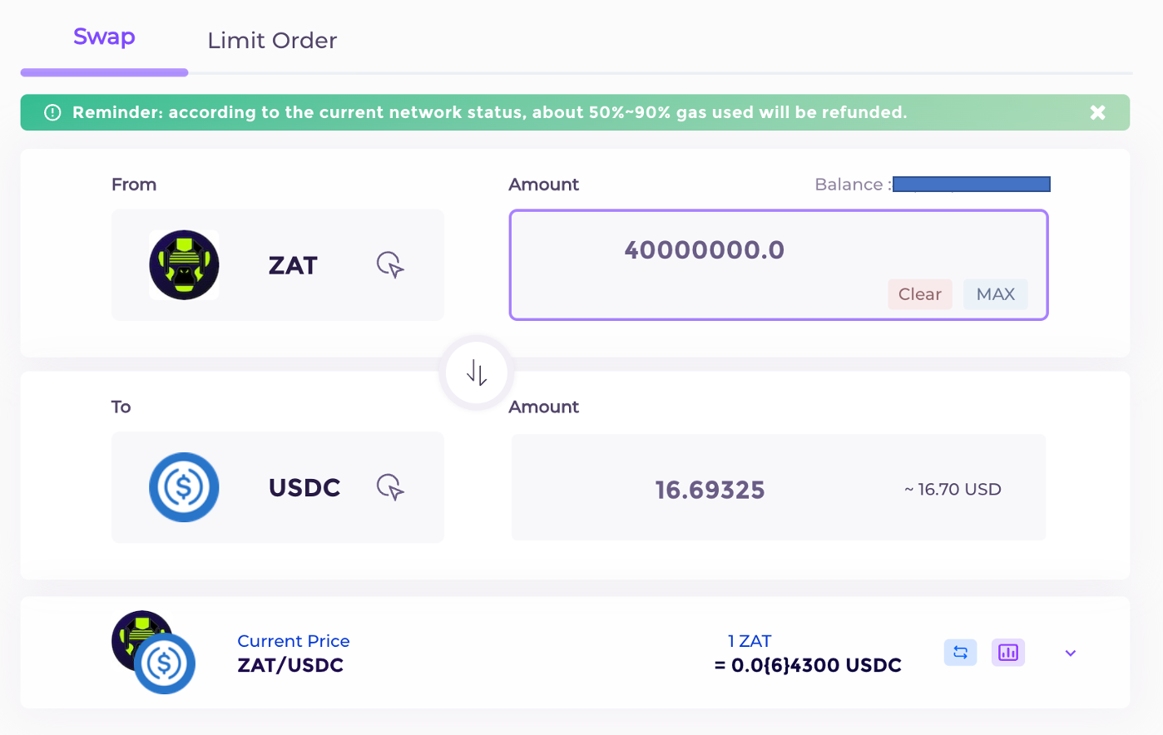The width and height of the screenshot is (1163, 735).
Task: Click the ZAT token logo
Action: 184,265
